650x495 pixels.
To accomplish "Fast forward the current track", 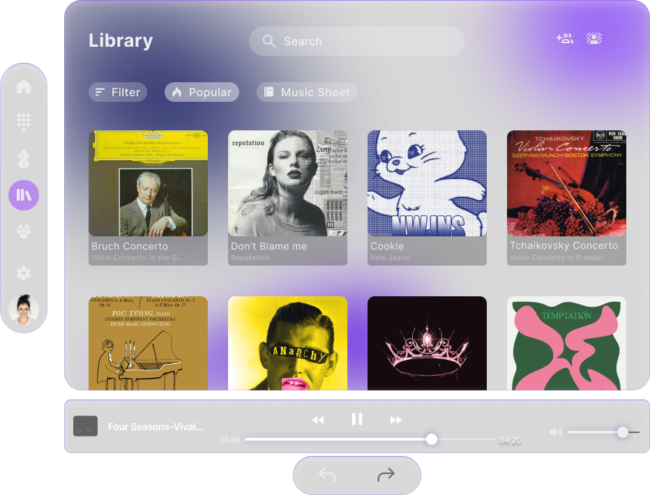I will (x=396, y=420).
